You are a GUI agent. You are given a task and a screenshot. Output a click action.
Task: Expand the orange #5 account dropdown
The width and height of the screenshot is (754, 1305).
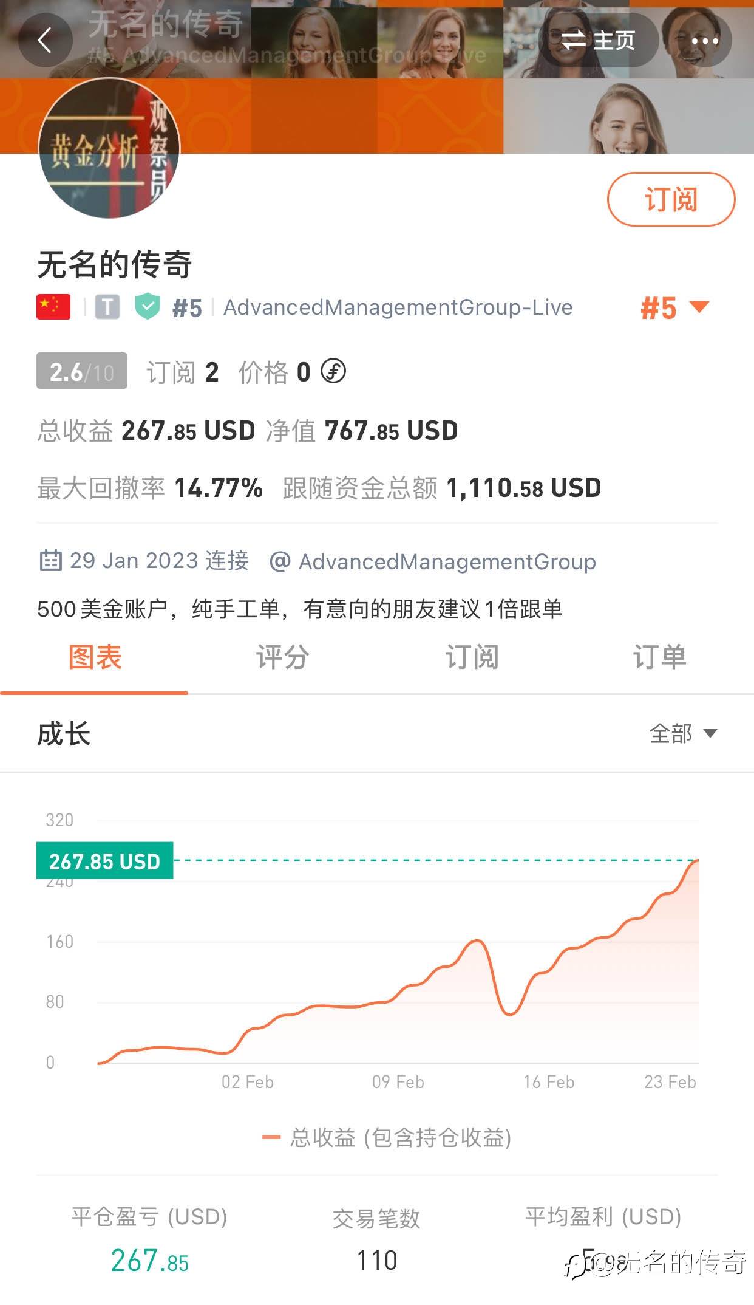tap(674, 308)
